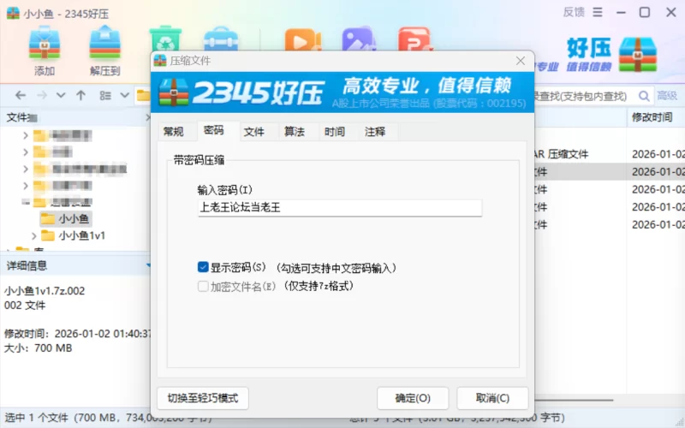This screenshot has width=685, height=428.
Task: Close the 压缩文件 dialog
Action: [521, 61]
